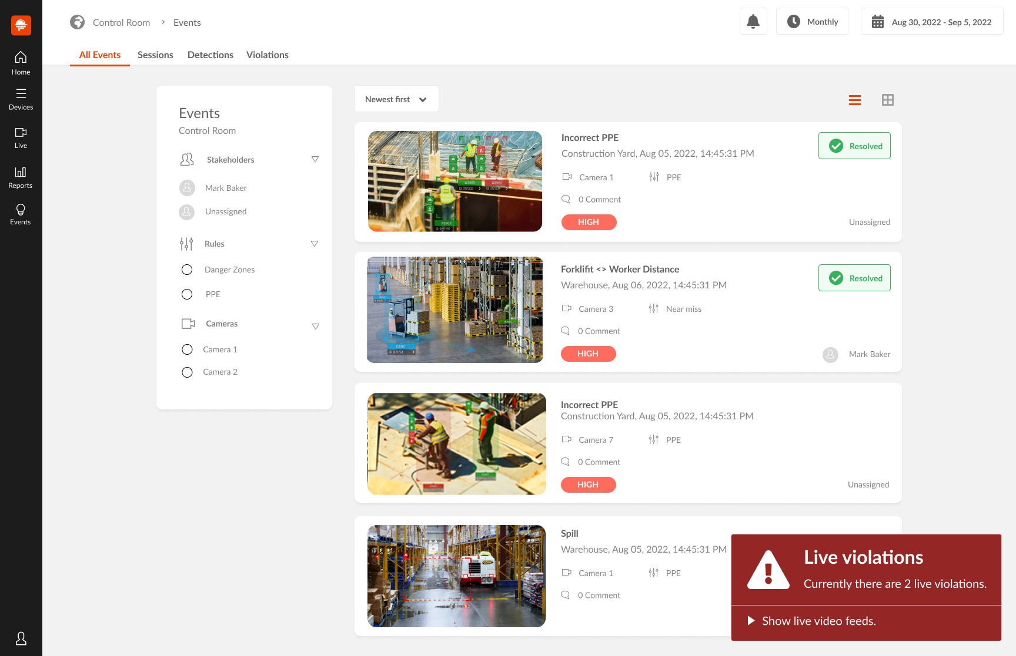Screen dimensions: 1016x656
Task: Open the Forklift <> Worker Distance event title
Action: [620, 269]
